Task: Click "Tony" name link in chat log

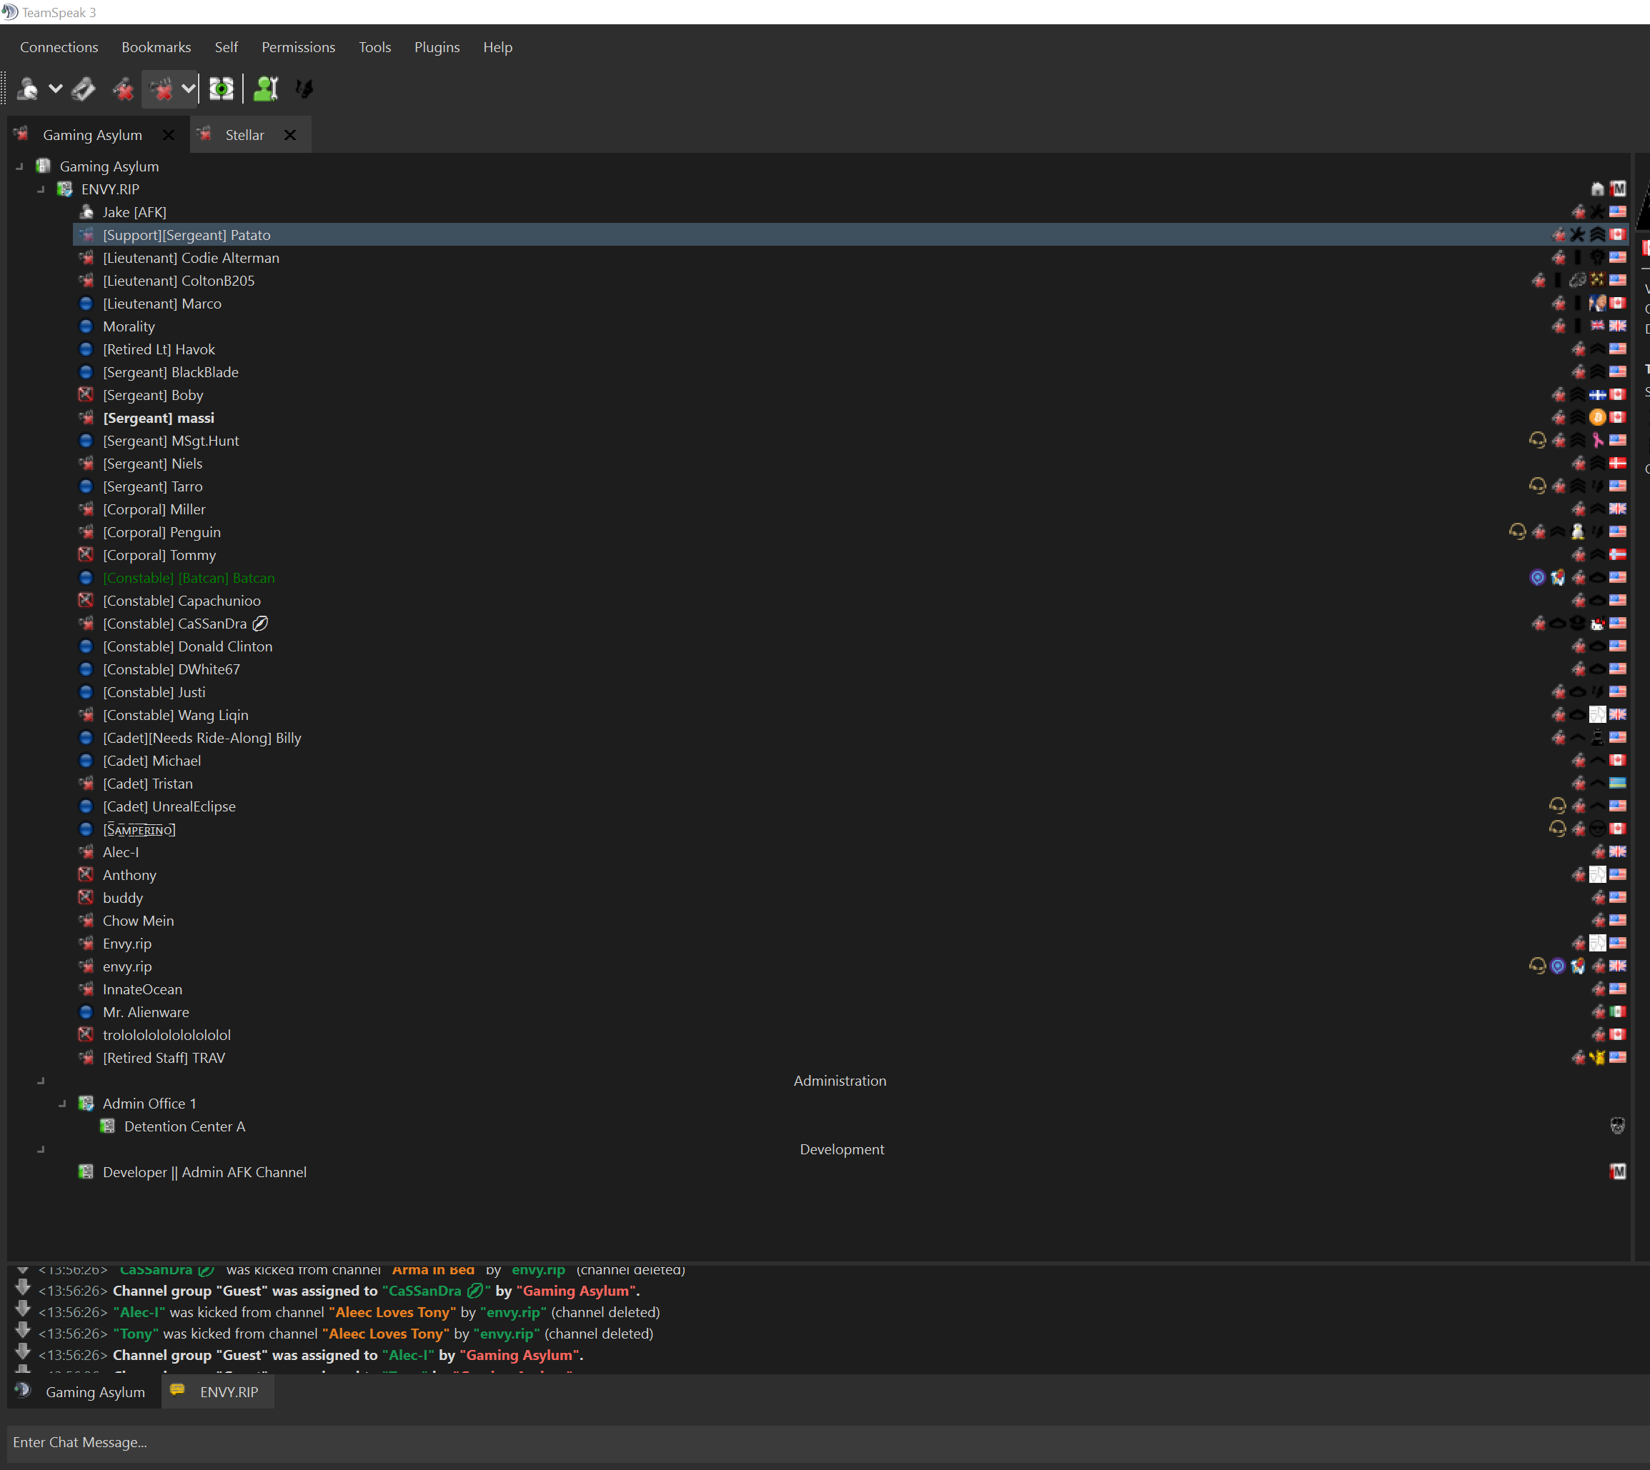Action: pyautogui.click(x=136, y=1334)
